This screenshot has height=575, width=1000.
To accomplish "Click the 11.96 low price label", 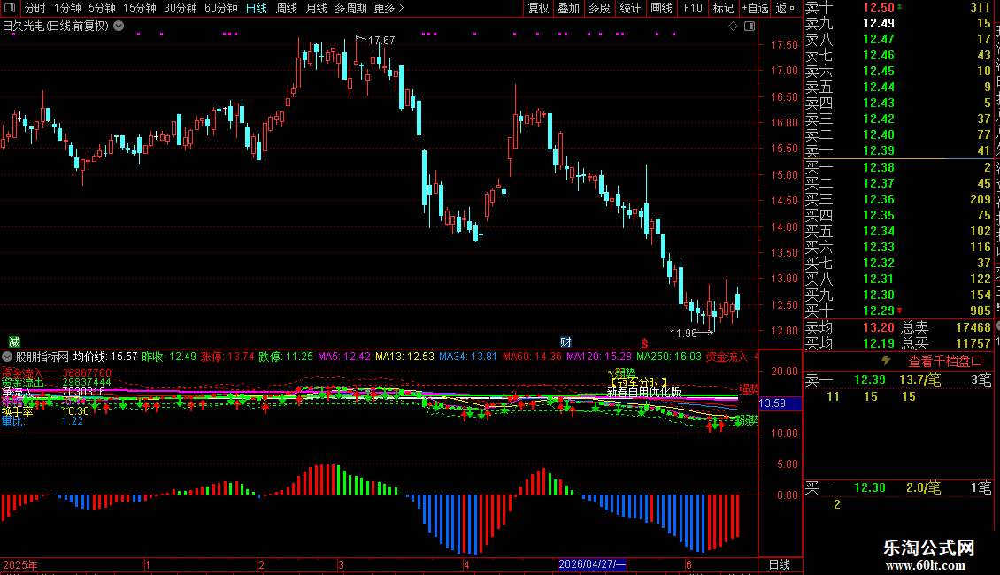I will [684, 333].
